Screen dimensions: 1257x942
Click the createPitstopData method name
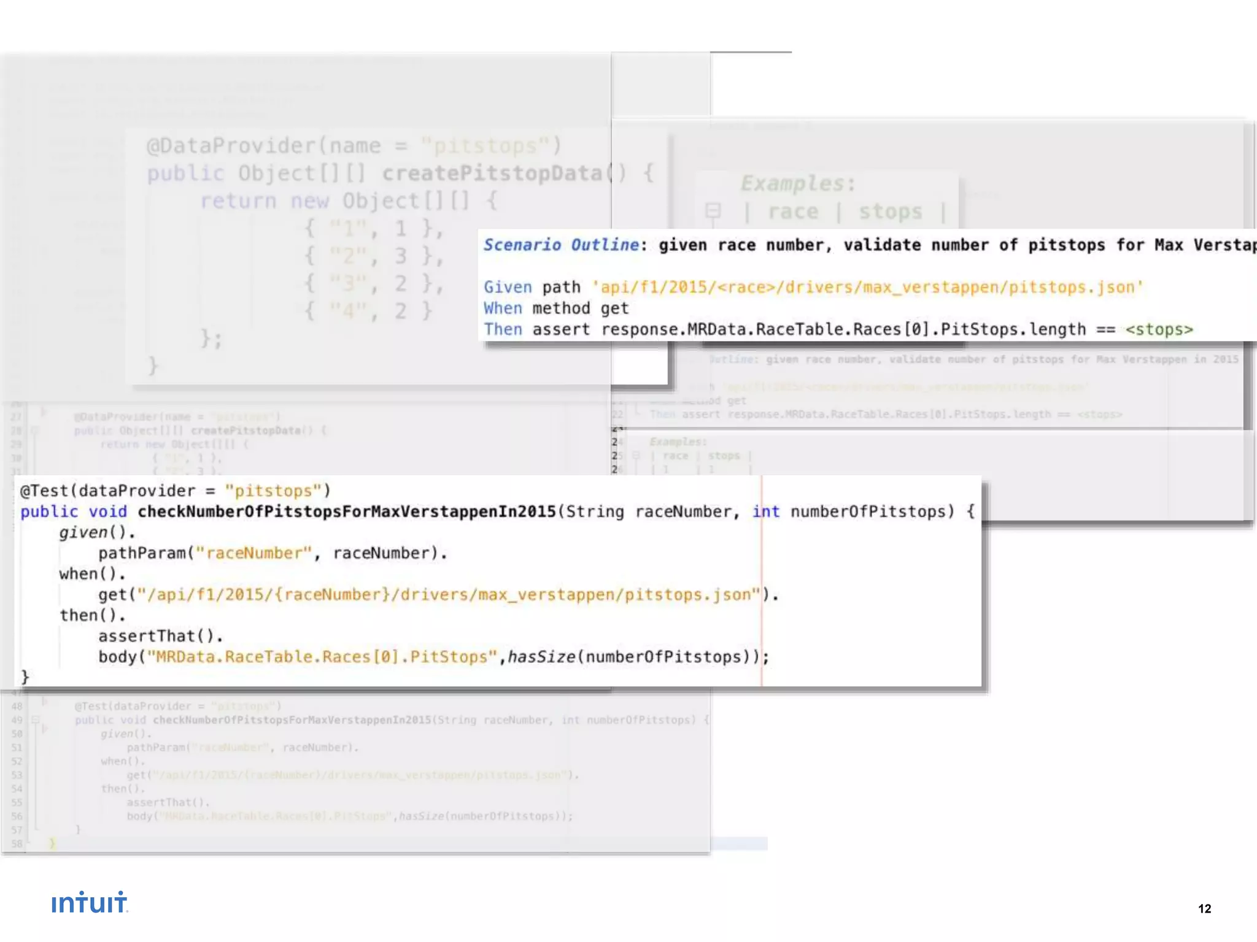coord(493,174)
